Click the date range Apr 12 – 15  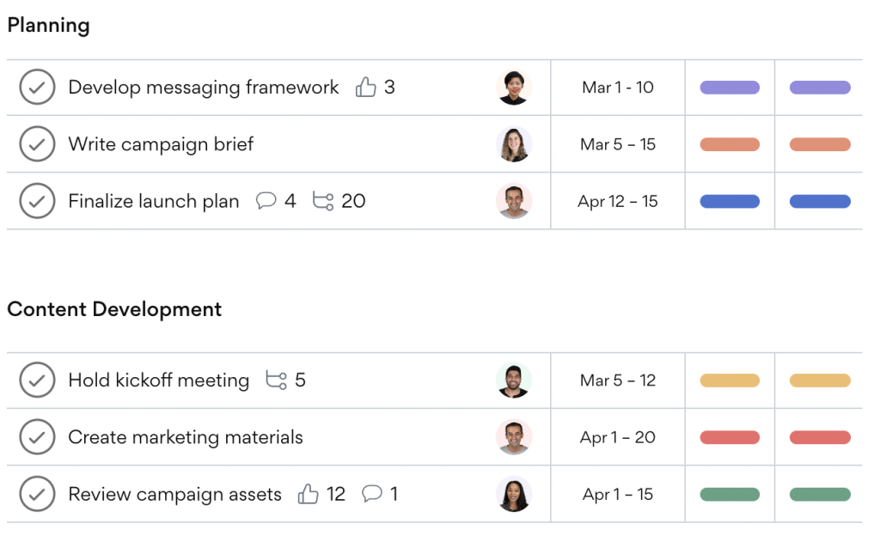coord(617,201)
